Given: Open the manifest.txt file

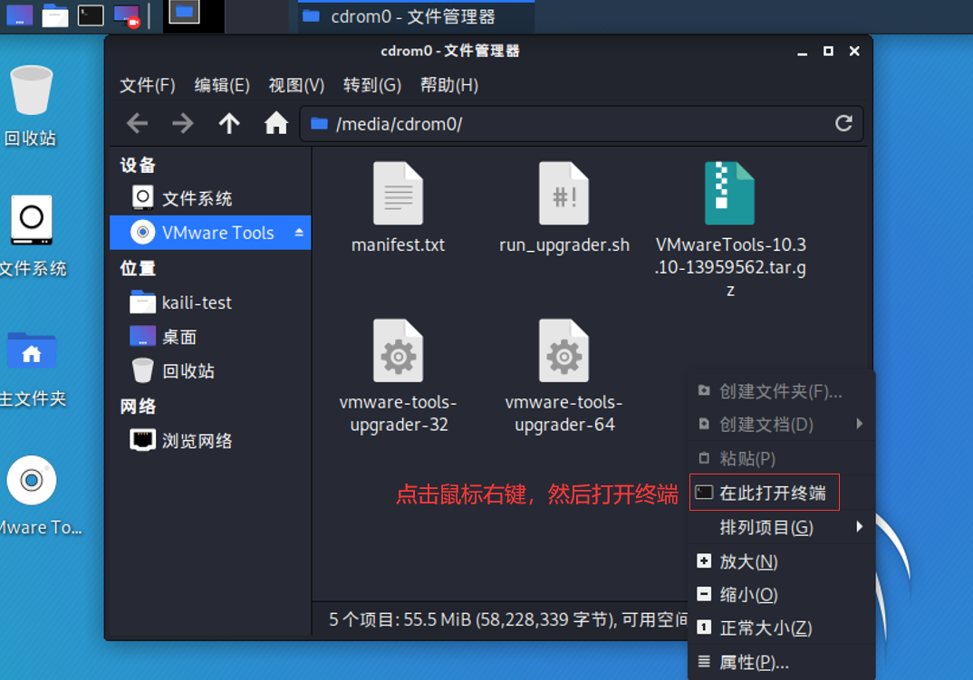Looking at the screenshot, I should point(398,193).
